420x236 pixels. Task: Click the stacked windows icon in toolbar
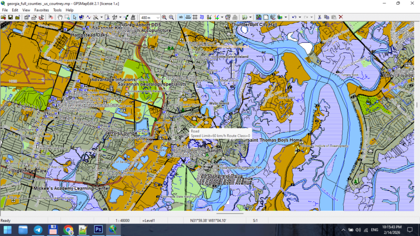(228, 17)
